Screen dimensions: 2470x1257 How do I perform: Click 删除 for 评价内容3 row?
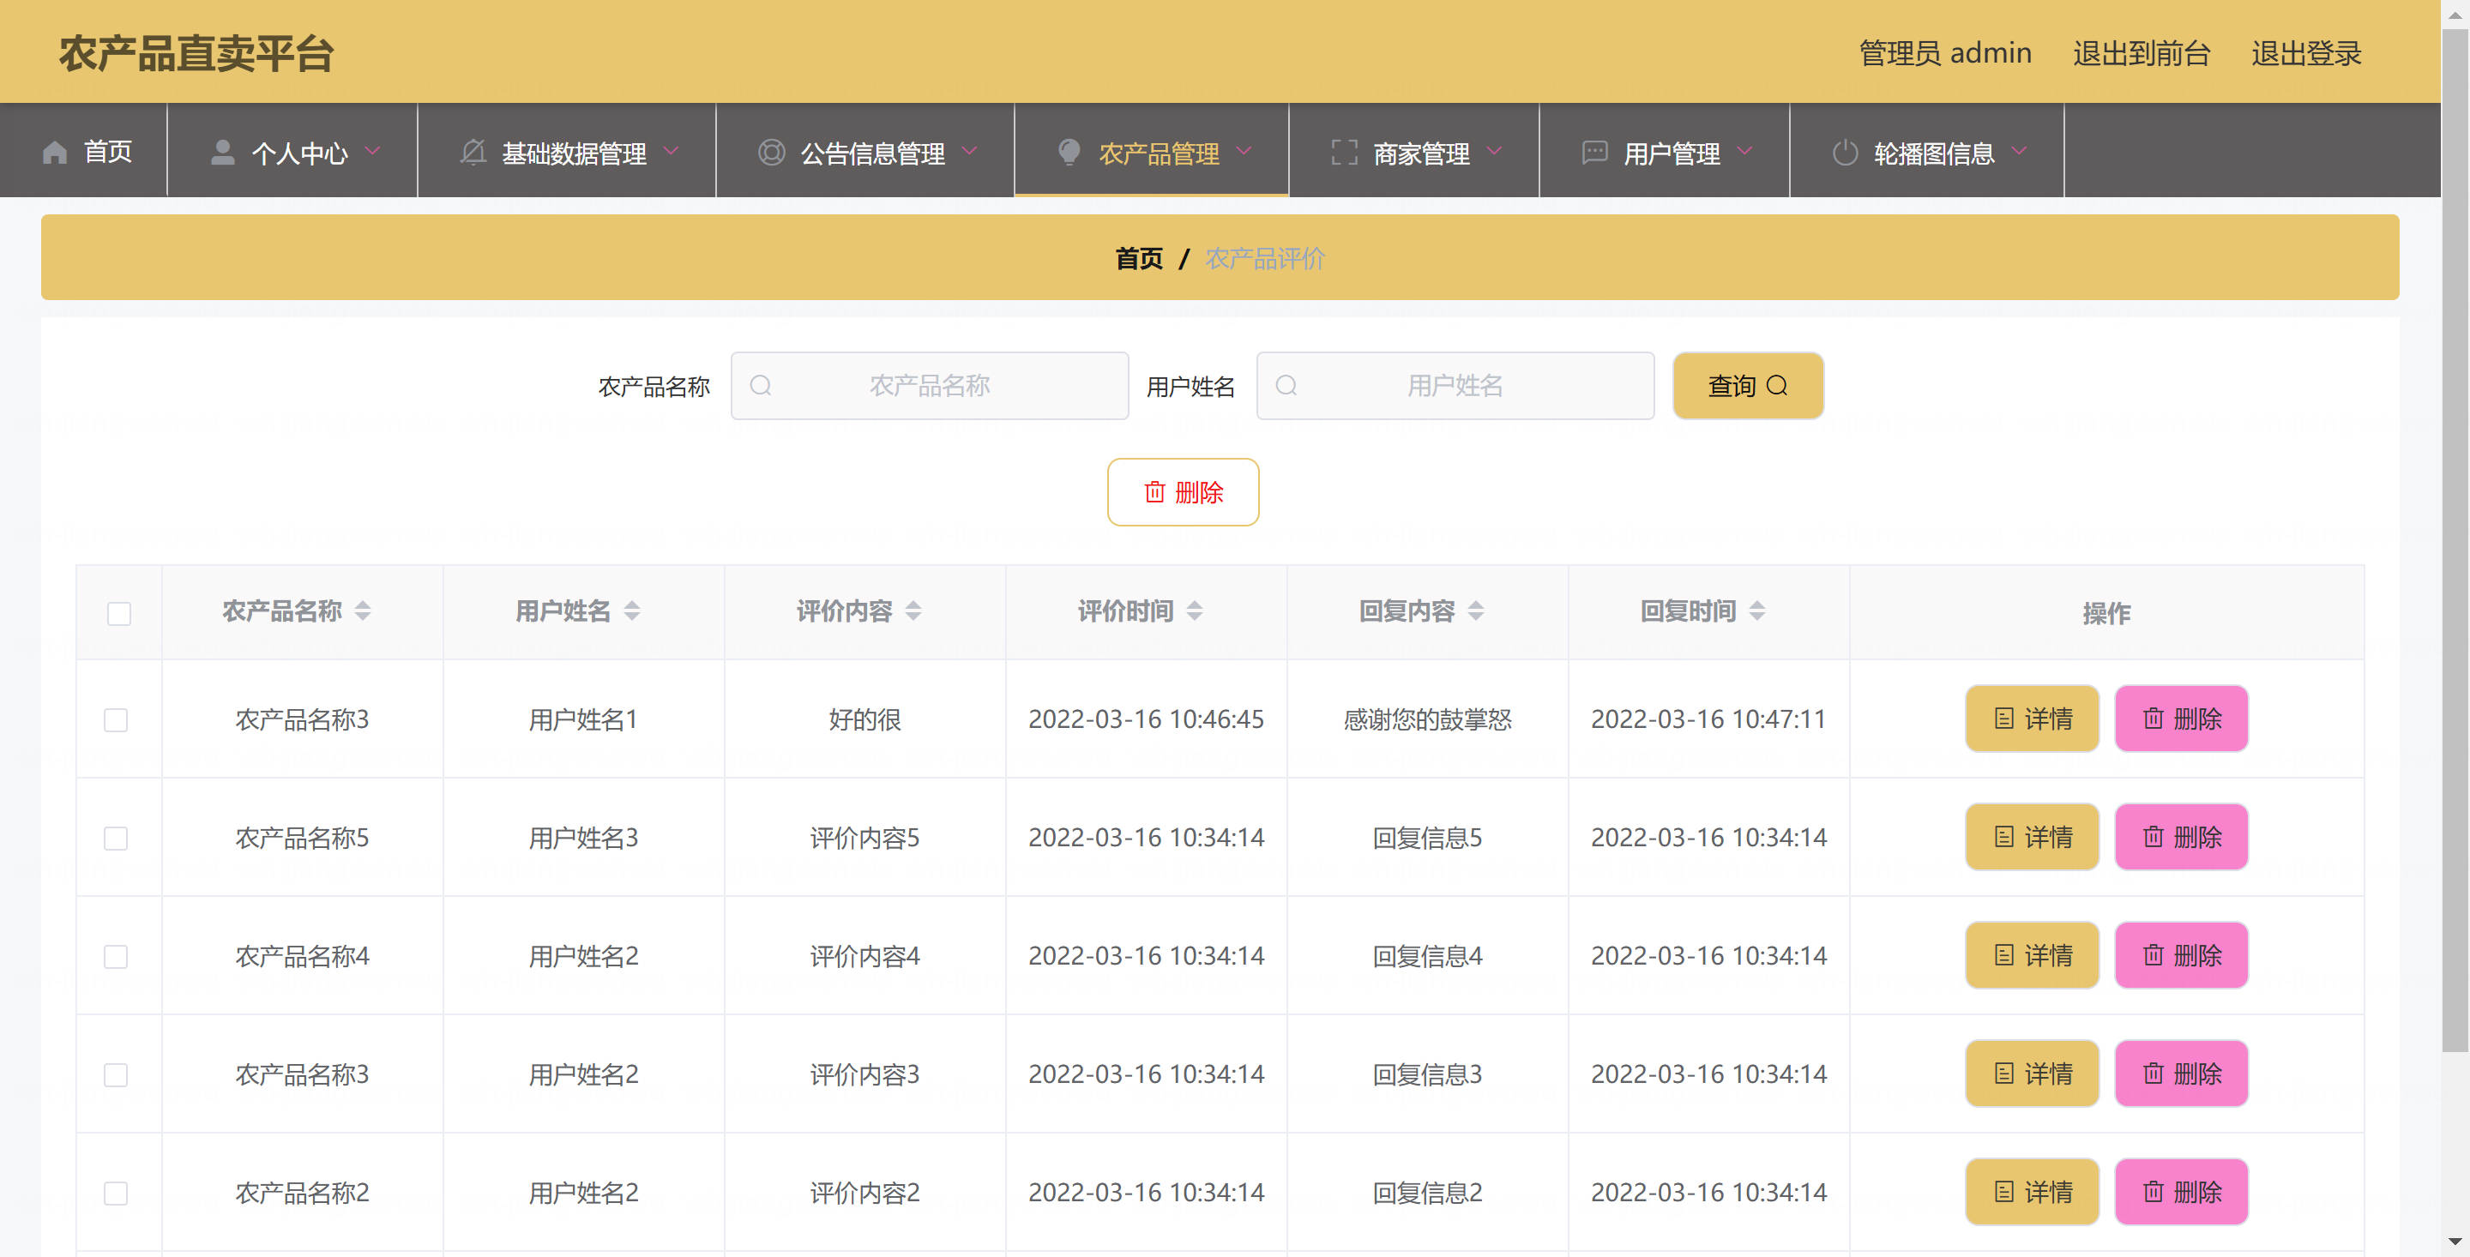click(x=2181, y=1074)
